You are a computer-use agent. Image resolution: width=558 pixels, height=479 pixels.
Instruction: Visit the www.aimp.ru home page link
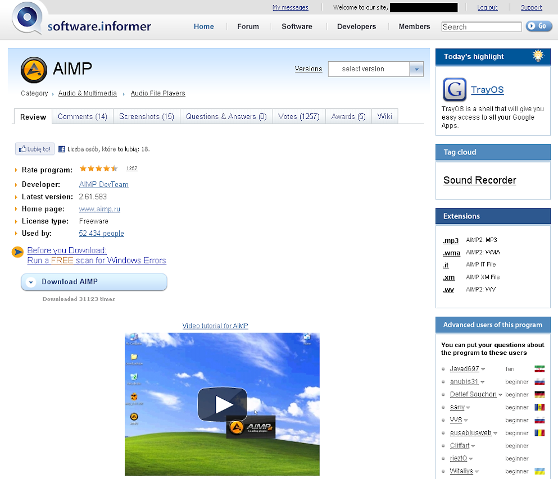pyautogui.click(x=99, y=209)
